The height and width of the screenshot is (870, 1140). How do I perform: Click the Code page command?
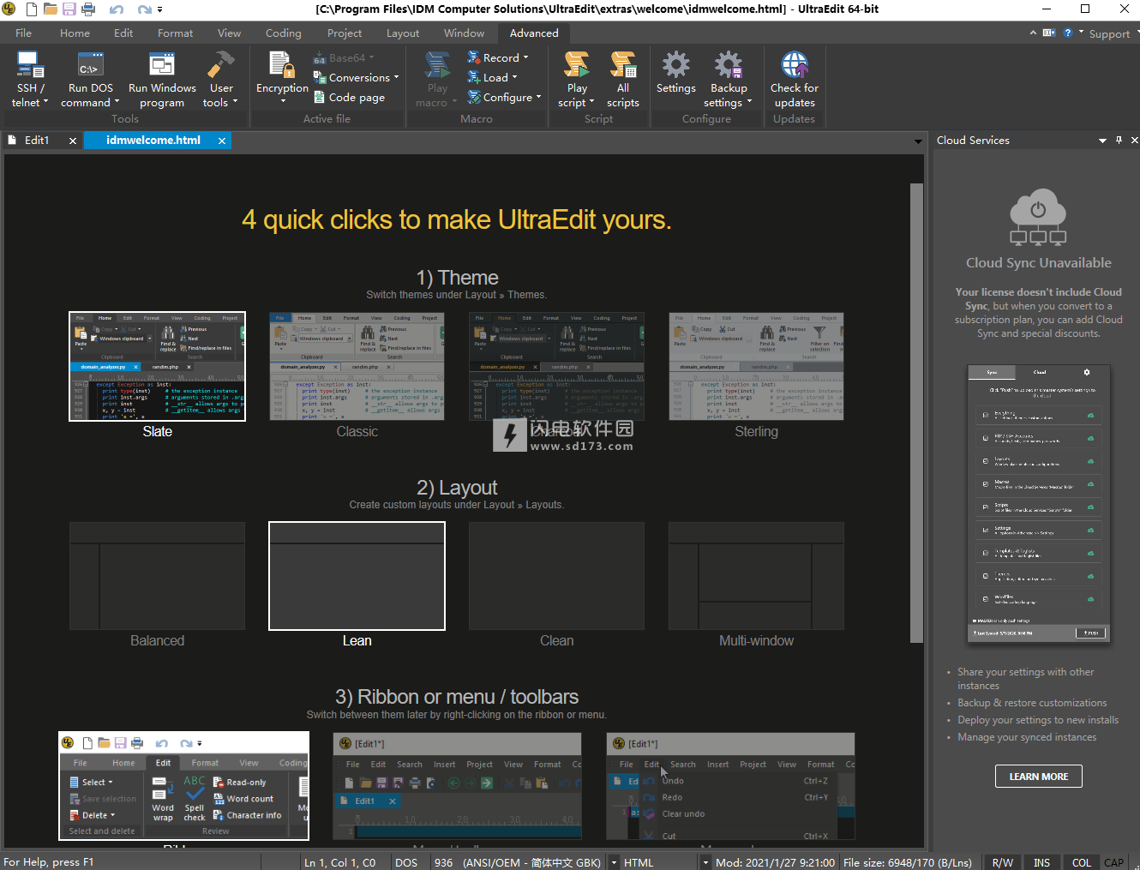(x=349, y=98)
